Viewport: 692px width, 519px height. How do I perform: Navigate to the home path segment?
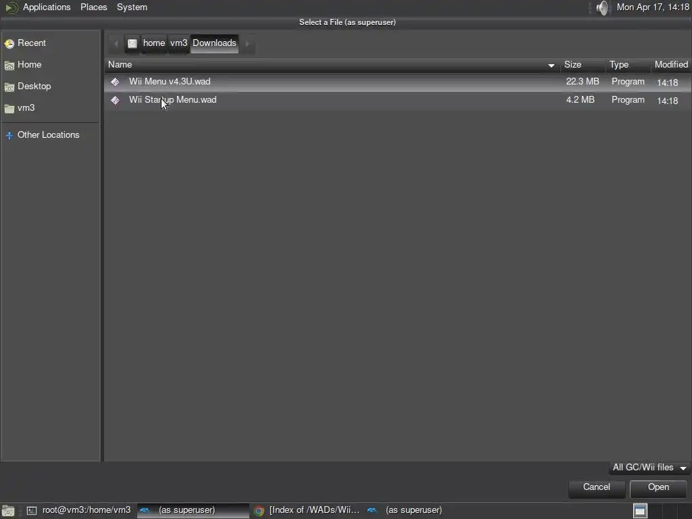(x=154, y=44)
